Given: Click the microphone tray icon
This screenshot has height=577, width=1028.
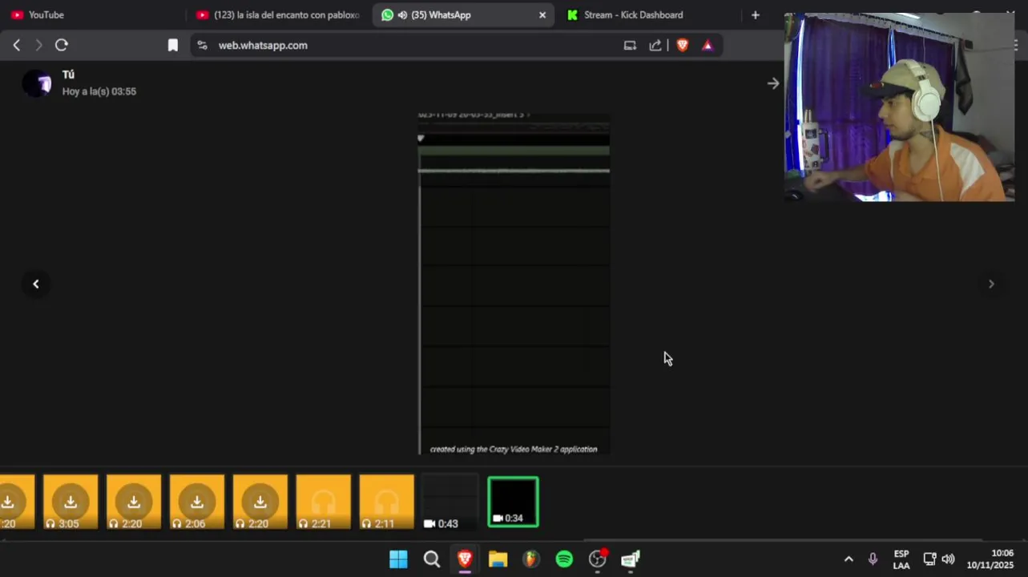Looking at the screenshot, I should [873, 559].
